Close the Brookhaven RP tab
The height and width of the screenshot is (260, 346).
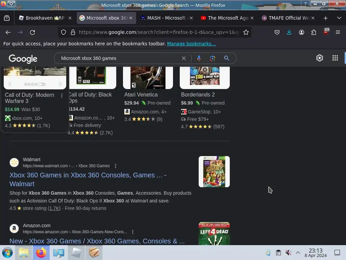click(x=70, y=18)
